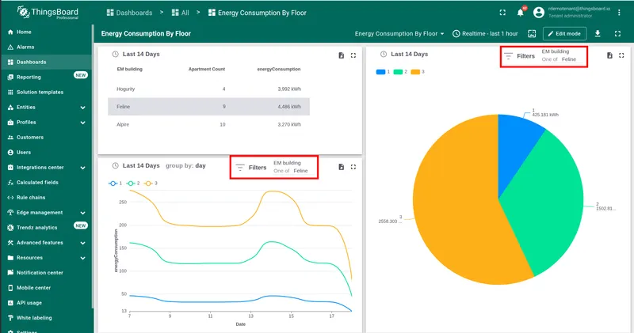Viewport: 634px width, 333px height.
Task: Select Dashboards in the sidebar
Action: [46, 62]
